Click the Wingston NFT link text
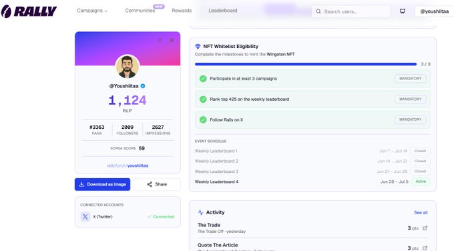 (280, 54)
